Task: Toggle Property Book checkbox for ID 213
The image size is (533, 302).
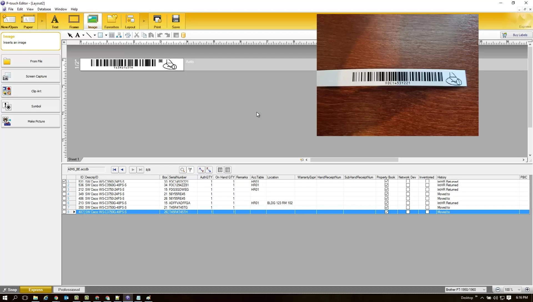Action: coord(386,203)
